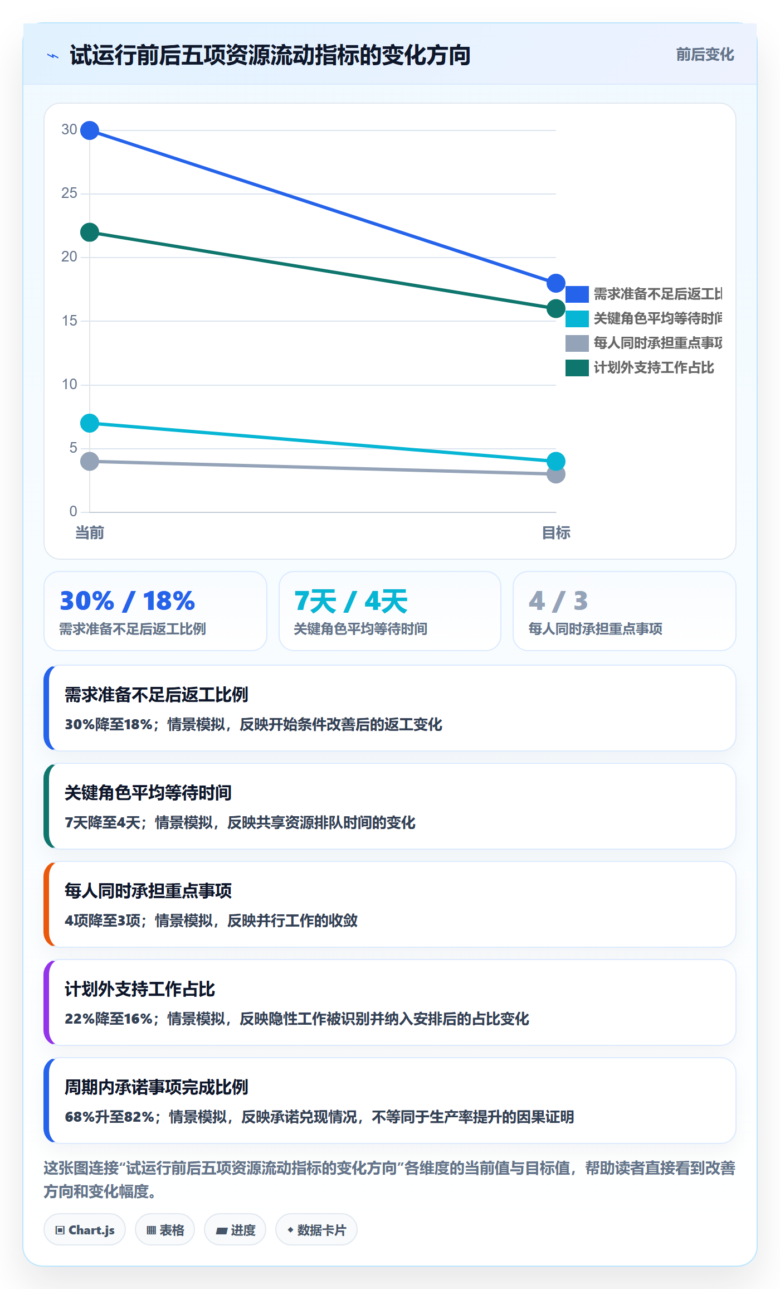
Task: Click text 7天降至4天 description
Action: (x=240, y=822)
